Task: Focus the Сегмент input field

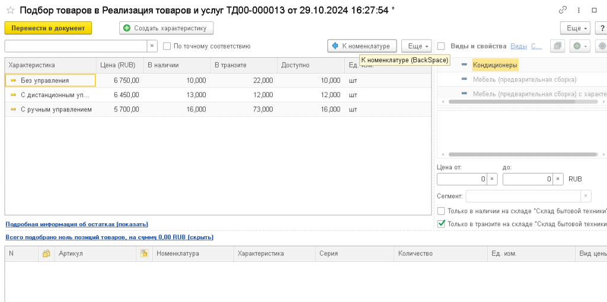Action: [523, 196]
